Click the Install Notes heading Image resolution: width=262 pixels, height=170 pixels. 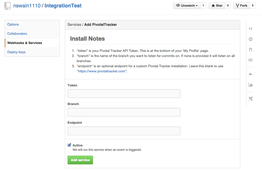pos(87,39)
